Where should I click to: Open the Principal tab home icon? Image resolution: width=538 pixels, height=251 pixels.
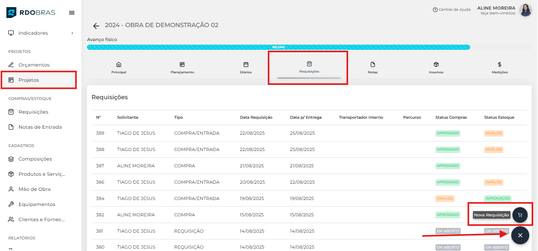pos(118,65)
